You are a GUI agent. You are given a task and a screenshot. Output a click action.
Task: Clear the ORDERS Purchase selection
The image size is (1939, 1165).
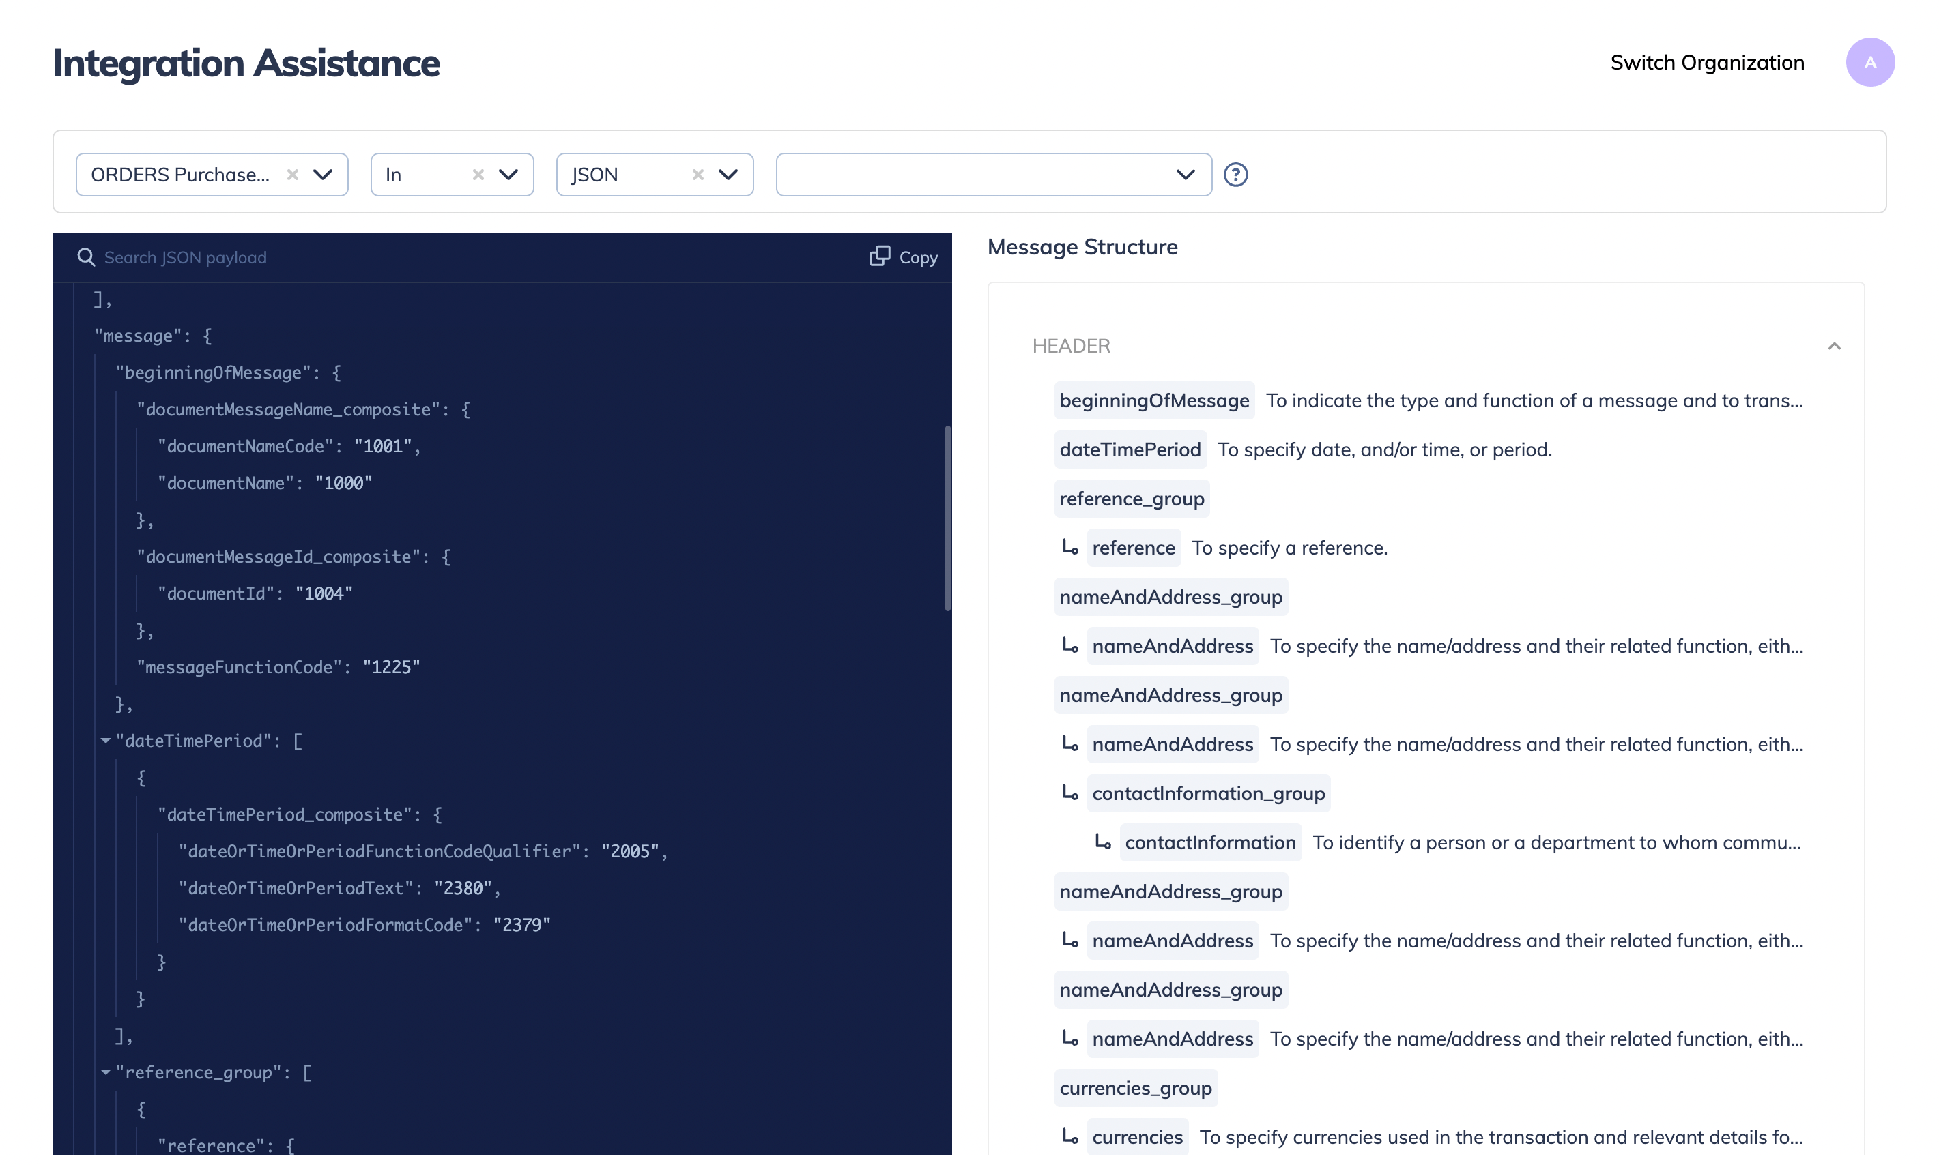tap(292, 175)
